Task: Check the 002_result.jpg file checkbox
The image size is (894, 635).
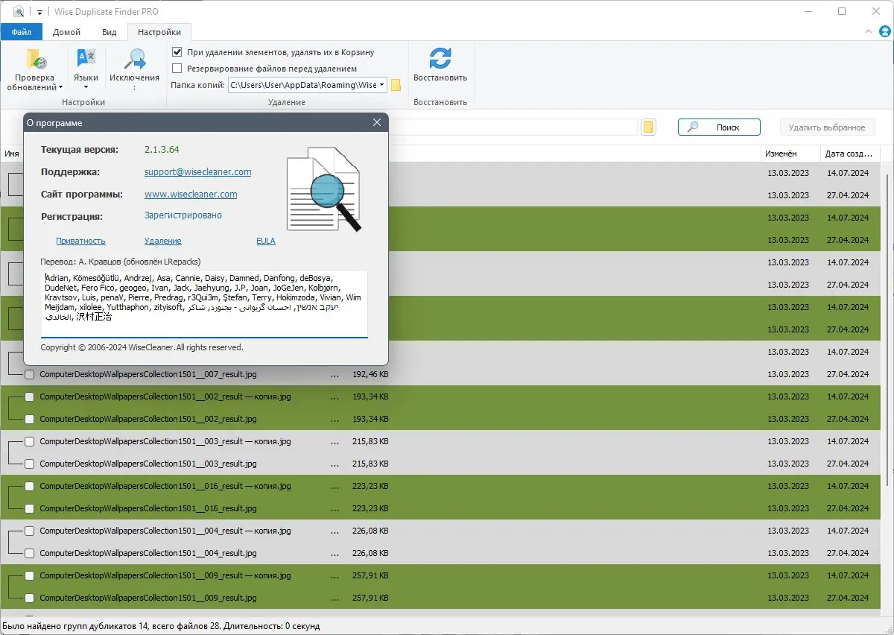Action: (x=30, y=419)
